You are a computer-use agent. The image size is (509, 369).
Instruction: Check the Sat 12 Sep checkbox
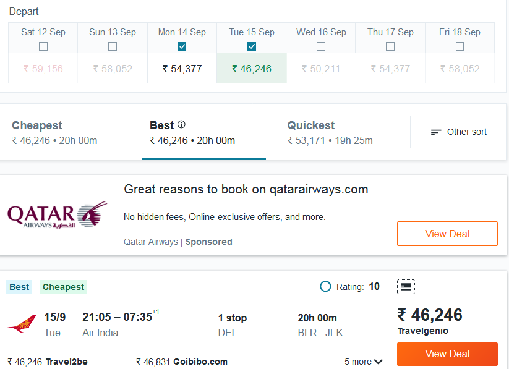(x=43, y=46)
